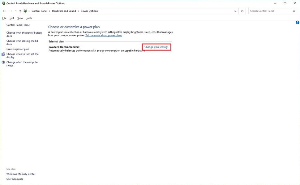Click the Refresh icon beside the address bar
Image resolution: width=300 pixels, height=185 pixels.
[242, 11]
